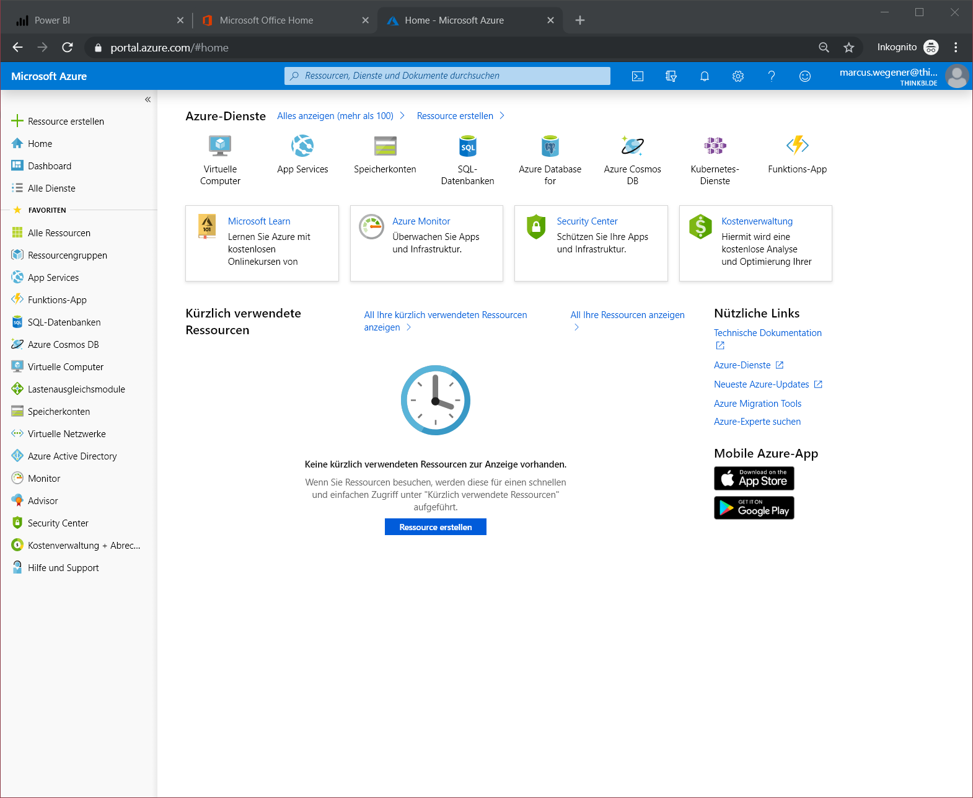Open App Services tile in Azure-Dienste

click(x=302, y=155)
